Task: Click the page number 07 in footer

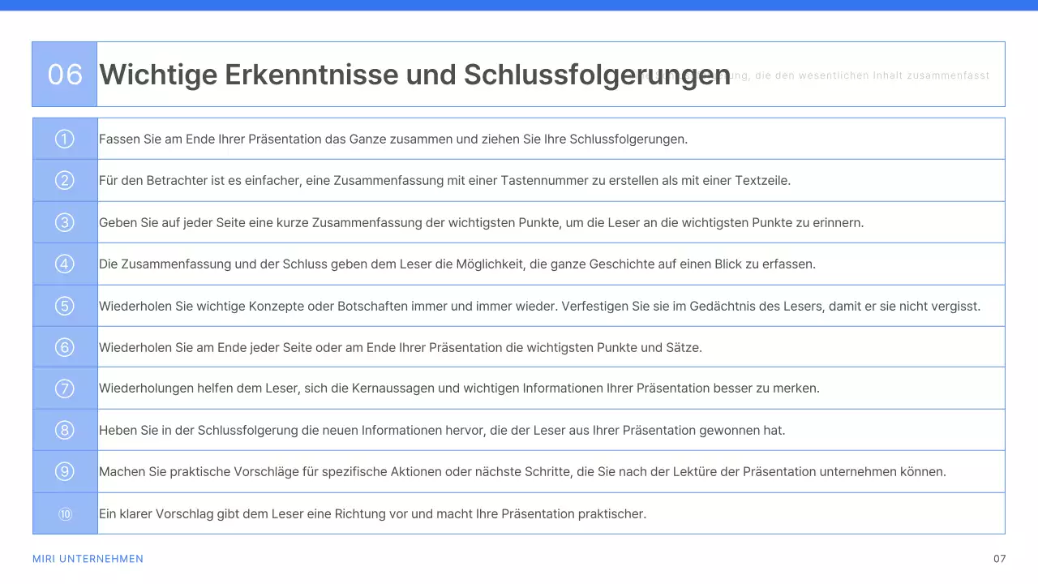Action: [x=999, y=559]
